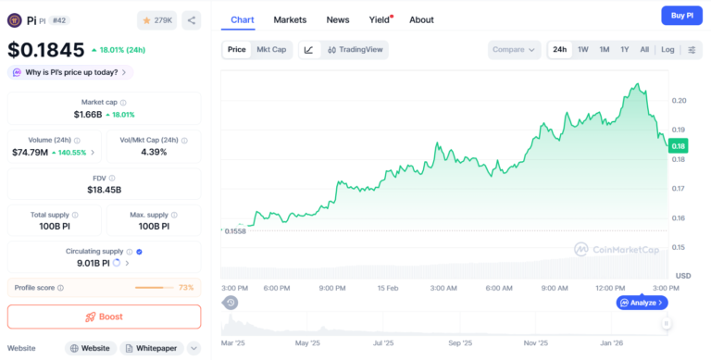
Task: Switch to TradingView candlestick chart
Action: tap(355, 50)
